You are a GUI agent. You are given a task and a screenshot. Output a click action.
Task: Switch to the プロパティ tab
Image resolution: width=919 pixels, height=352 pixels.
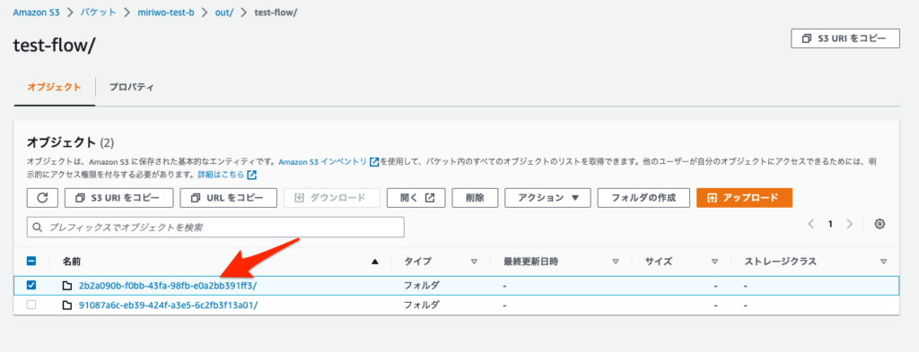click(132, 87)
